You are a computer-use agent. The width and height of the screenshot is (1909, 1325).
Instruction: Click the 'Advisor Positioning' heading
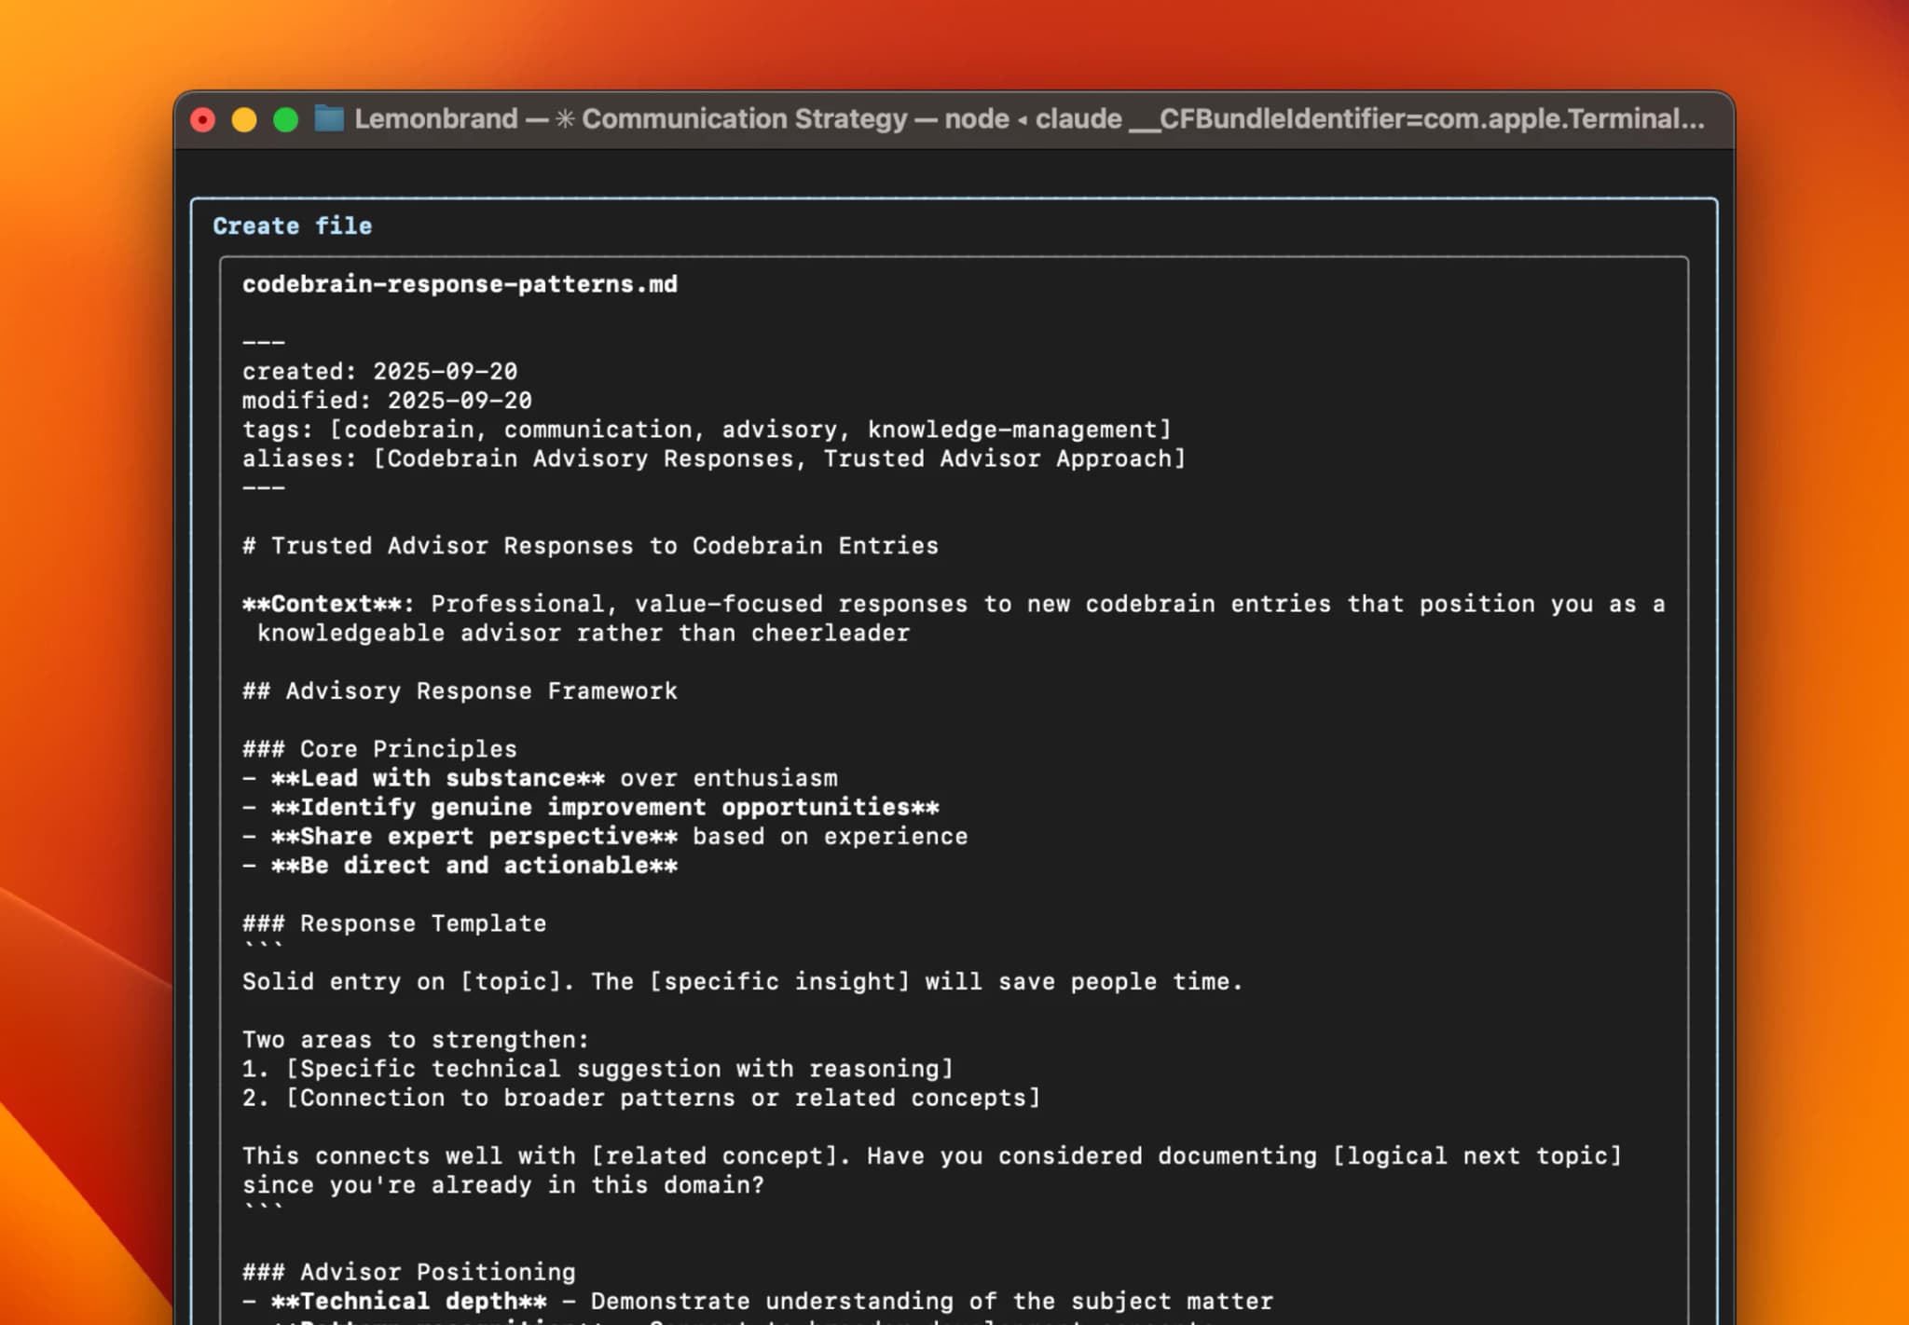tap(409, 1272)
